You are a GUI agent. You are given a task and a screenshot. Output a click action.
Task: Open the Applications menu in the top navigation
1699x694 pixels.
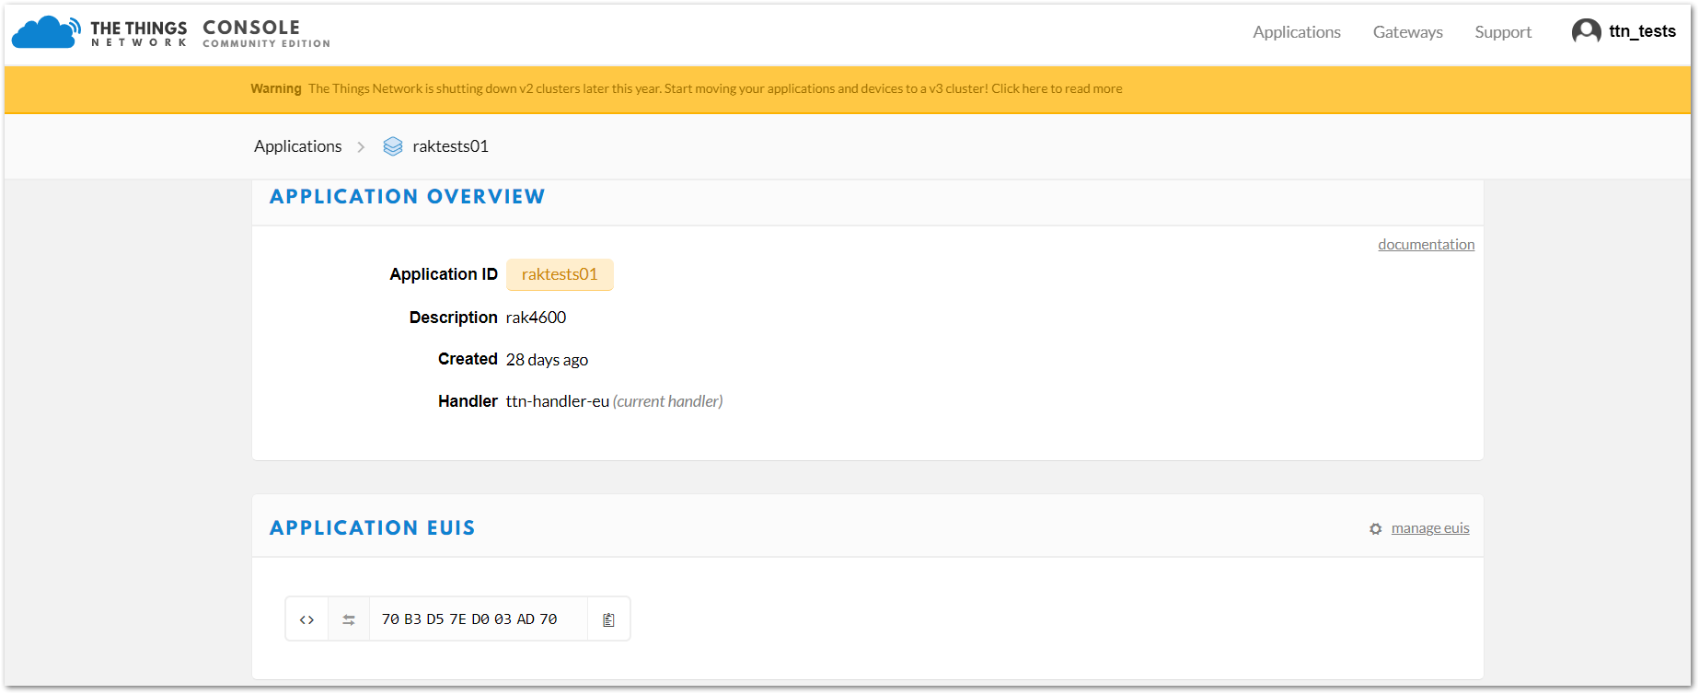[x=1297, y=32]
